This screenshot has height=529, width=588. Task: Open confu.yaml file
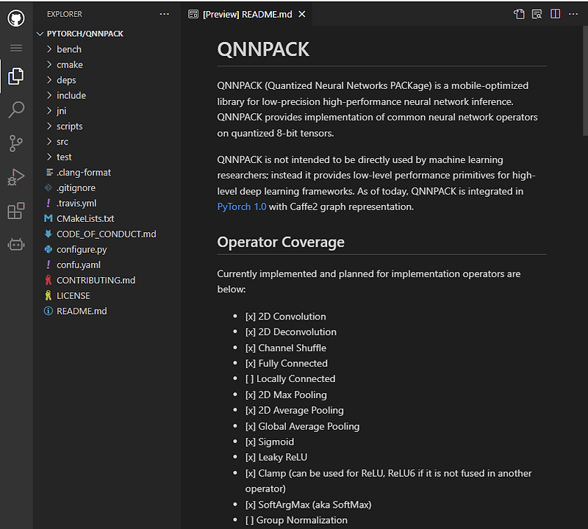[x=79, y=264]
